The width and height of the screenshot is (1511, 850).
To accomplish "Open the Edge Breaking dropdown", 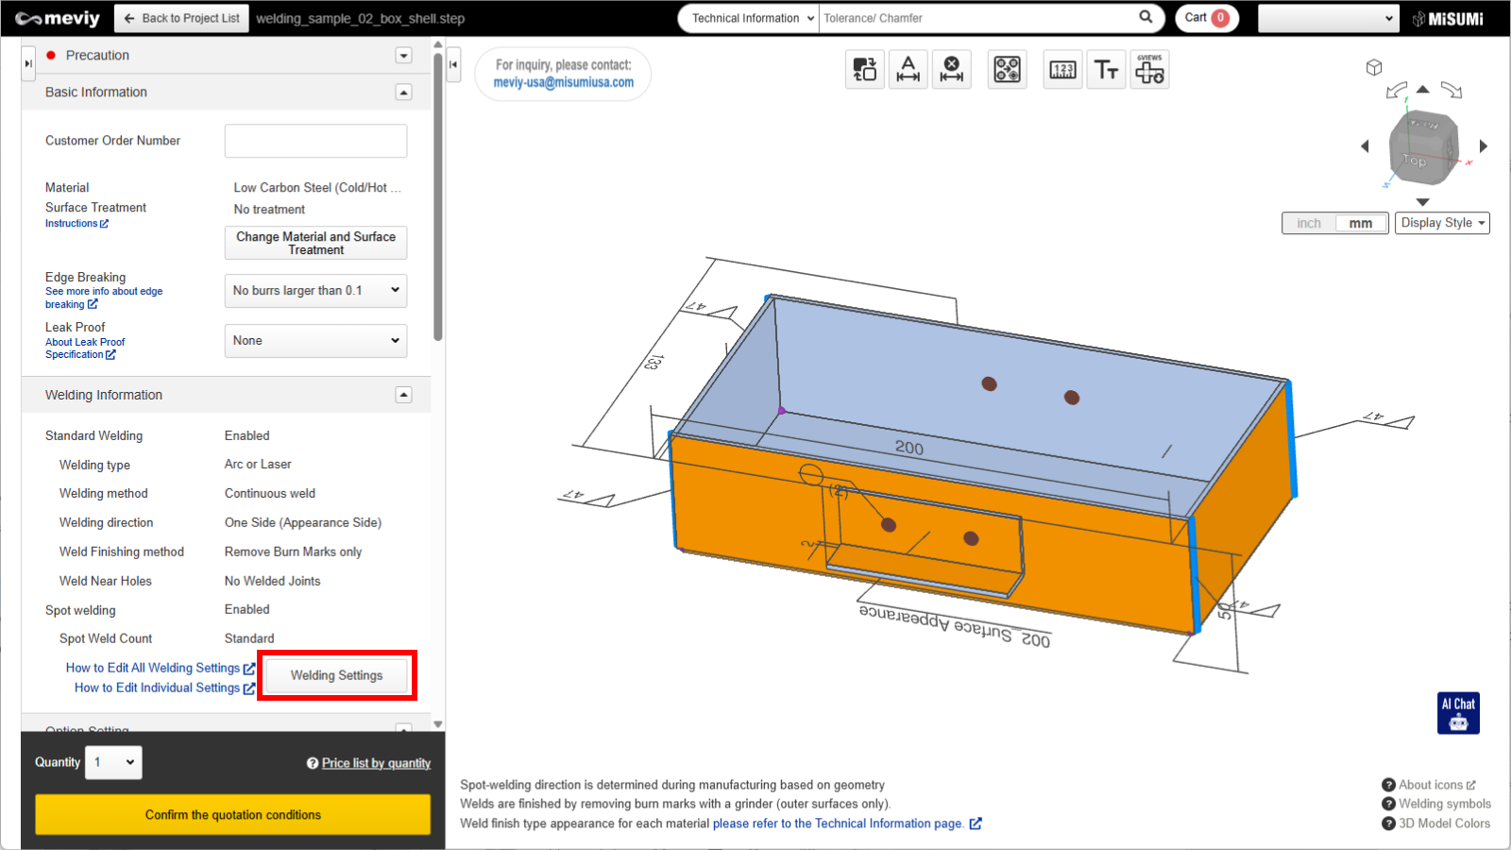I will point(315,291).
